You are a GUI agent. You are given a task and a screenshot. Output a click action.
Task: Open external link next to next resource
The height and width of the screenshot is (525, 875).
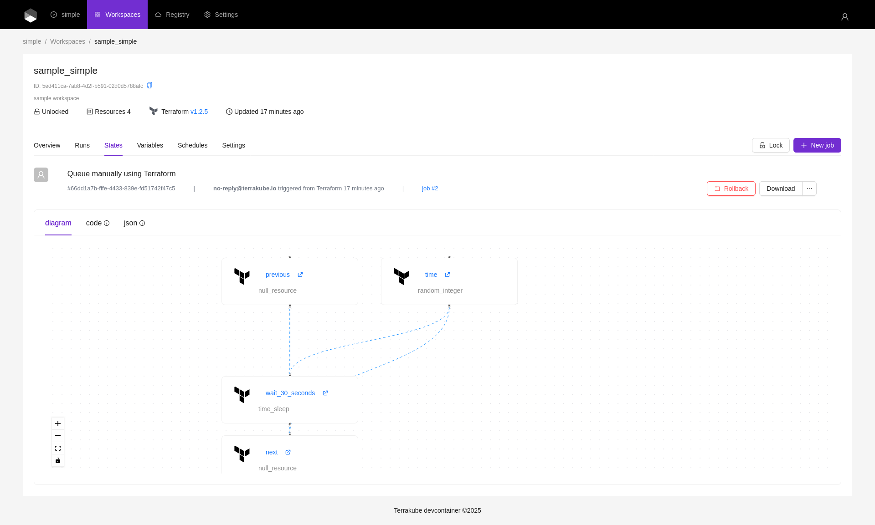click(x=288, y=452)
